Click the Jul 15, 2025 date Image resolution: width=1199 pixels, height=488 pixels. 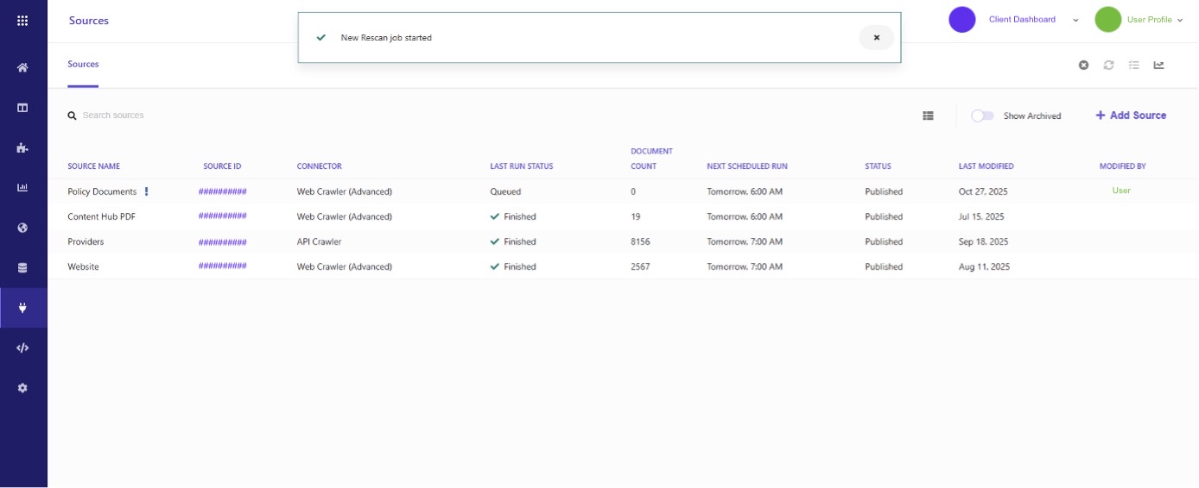point(981,216)
